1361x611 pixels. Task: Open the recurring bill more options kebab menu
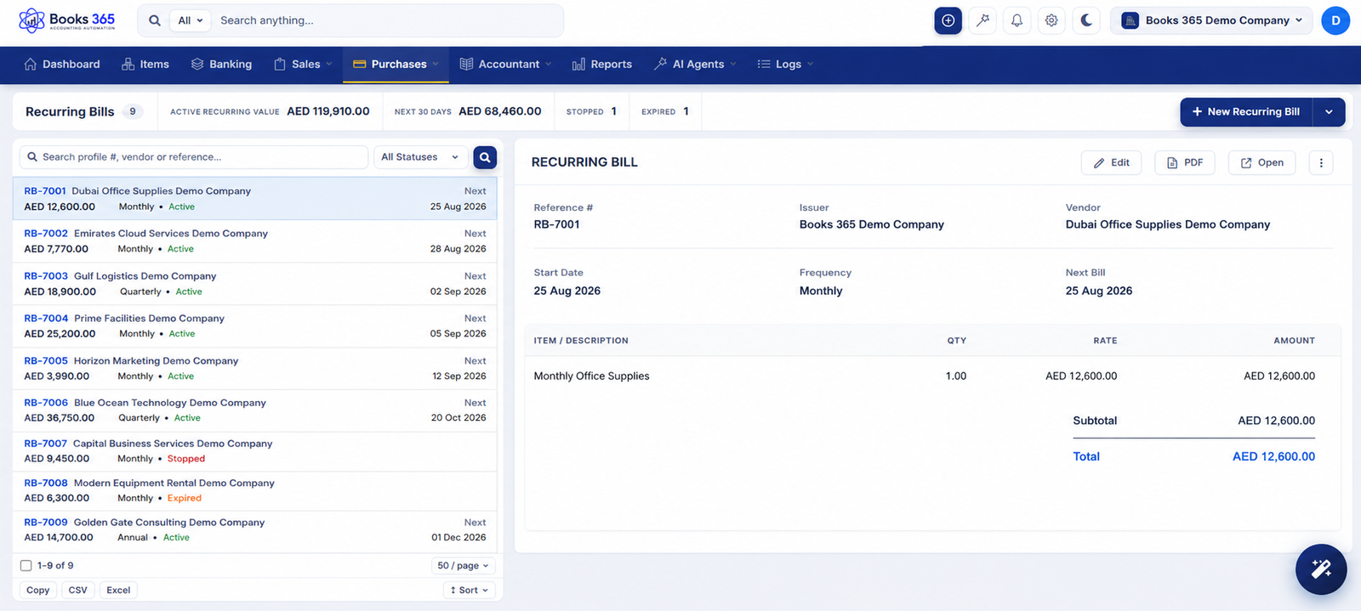(x=1321, y=163)
